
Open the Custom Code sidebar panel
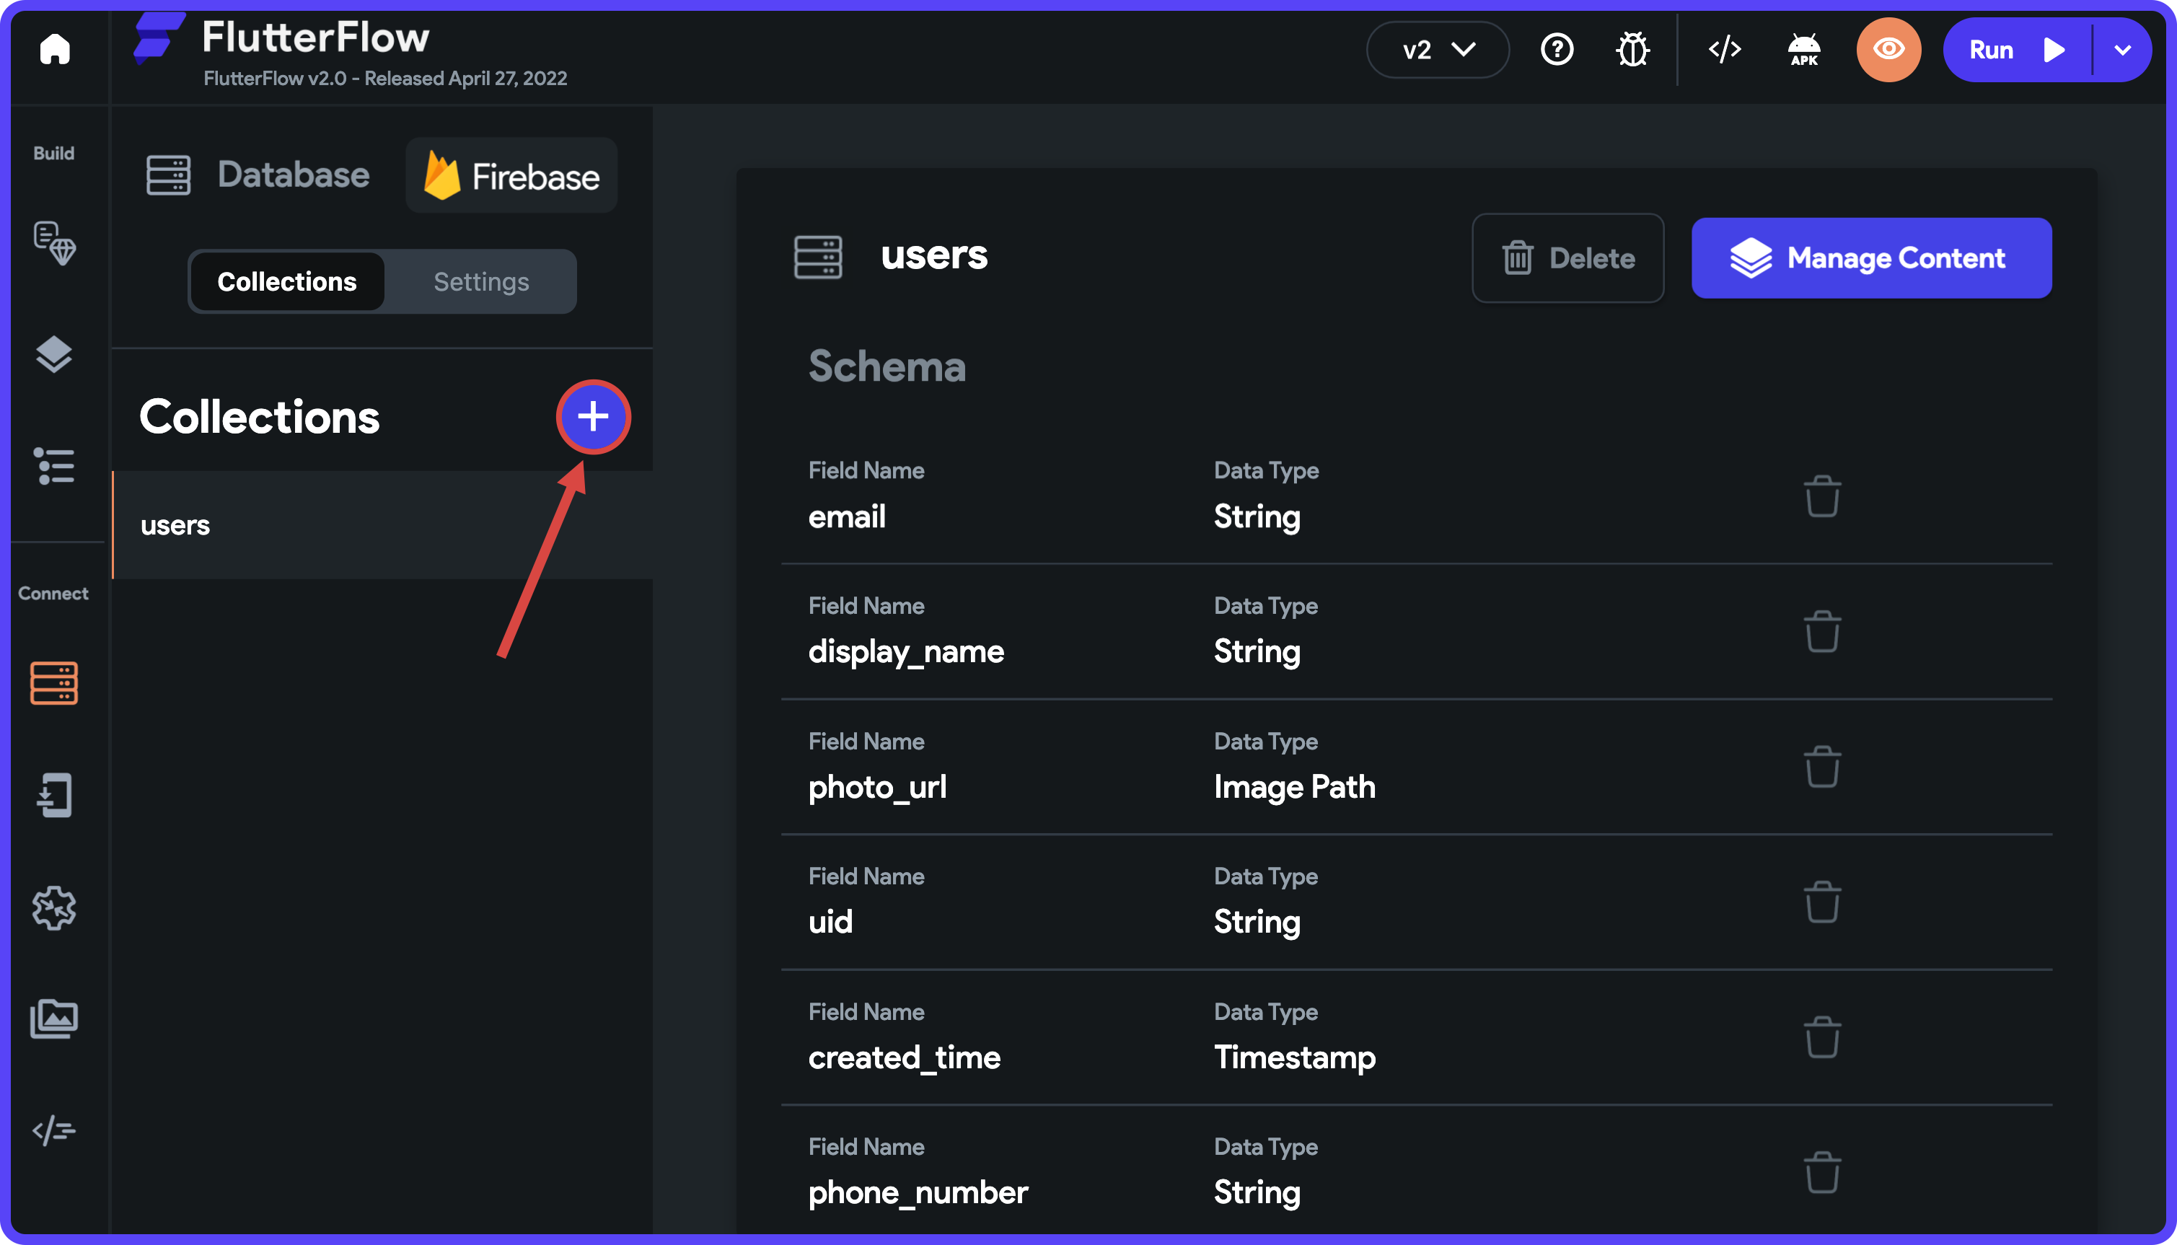coord(55,1130)
